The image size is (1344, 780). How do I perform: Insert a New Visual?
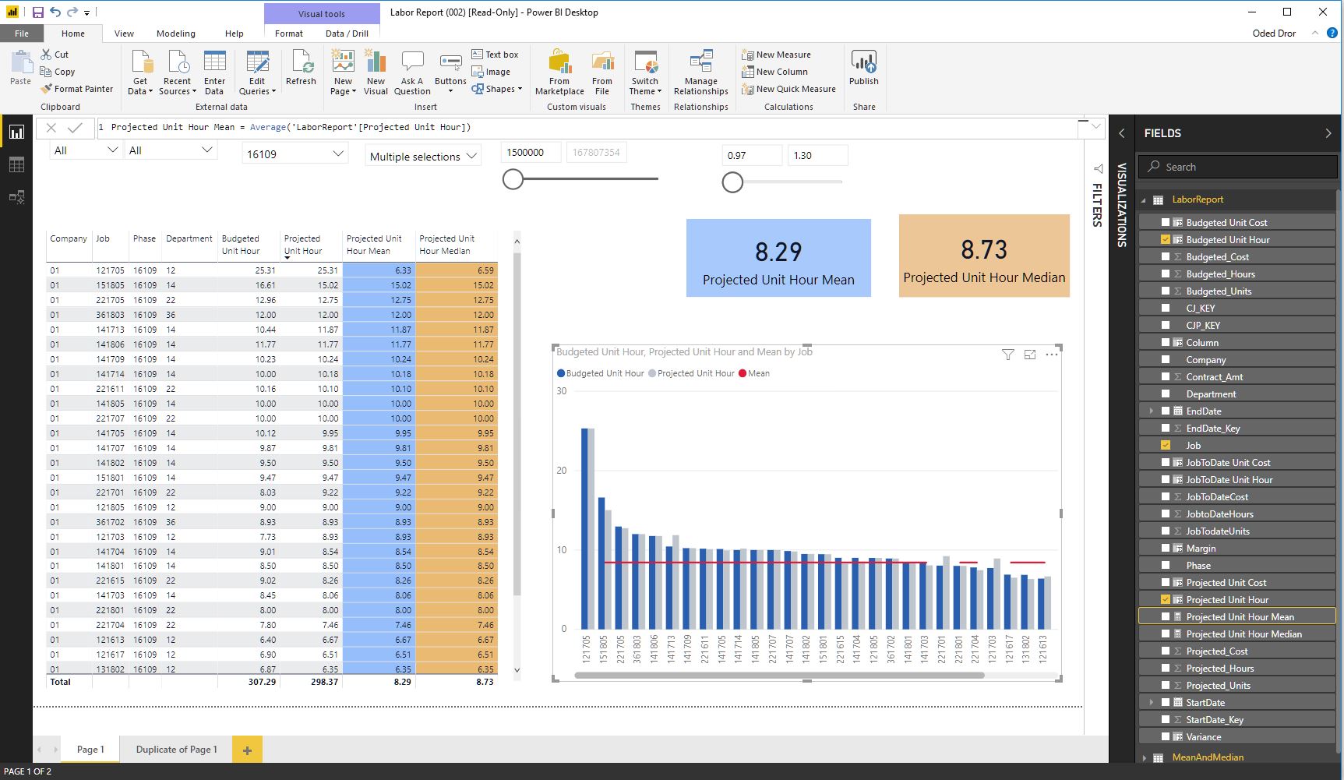(x=376, y=72)
